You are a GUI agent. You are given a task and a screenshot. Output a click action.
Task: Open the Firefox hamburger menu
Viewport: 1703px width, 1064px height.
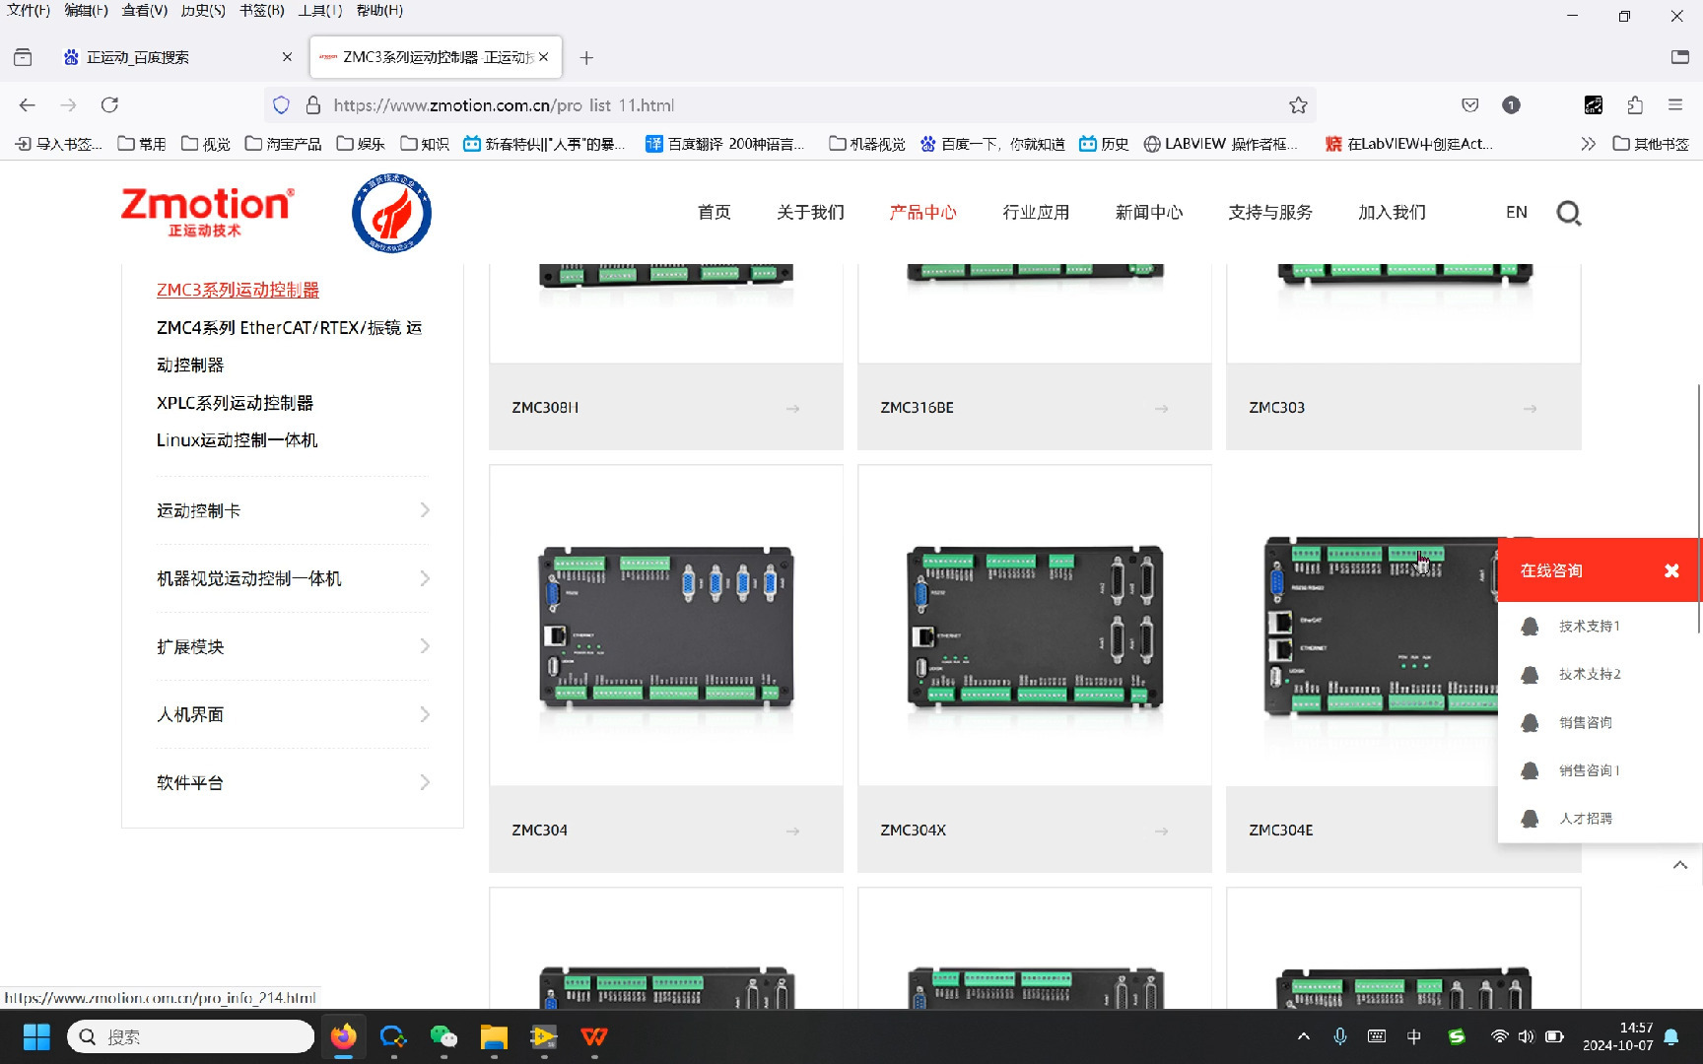1675,104
